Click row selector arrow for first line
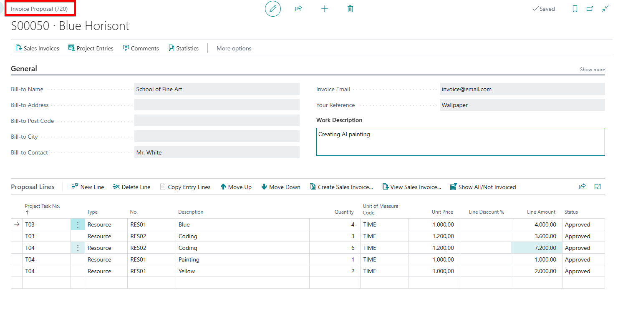This screenshot has height=324, width=628. 17,224
